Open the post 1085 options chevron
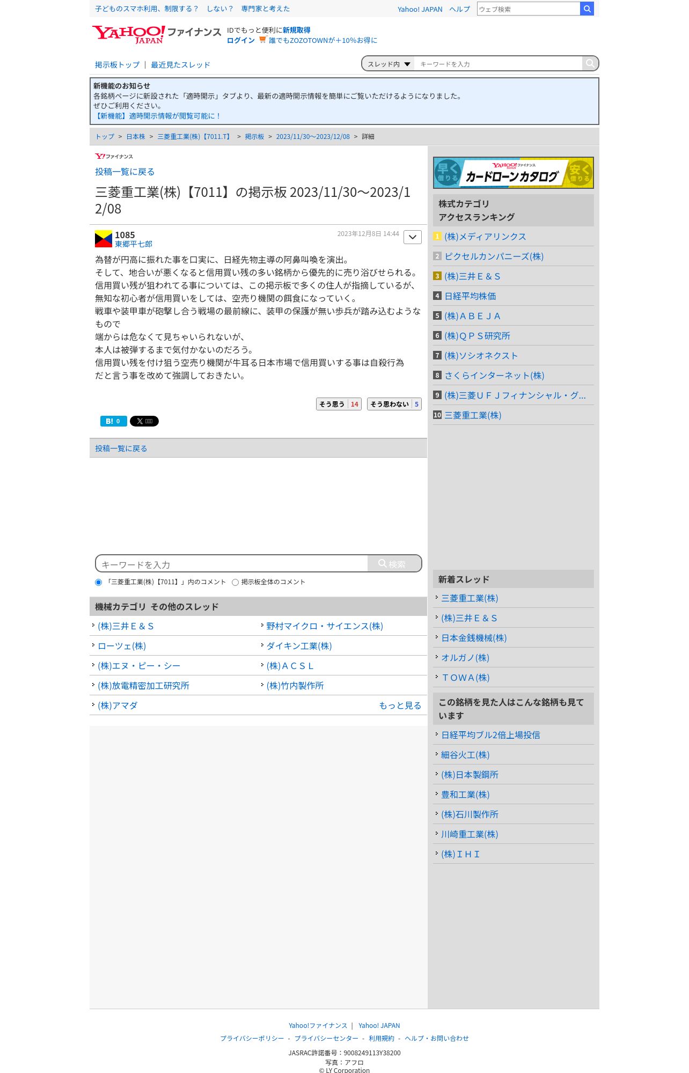Viewport: 689px width, 1073px height. [x=413, y=237]
